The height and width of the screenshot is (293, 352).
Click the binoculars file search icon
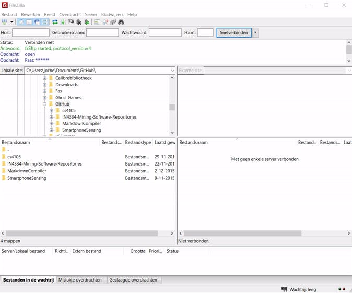pyautogui.click(x=121, y=22)
